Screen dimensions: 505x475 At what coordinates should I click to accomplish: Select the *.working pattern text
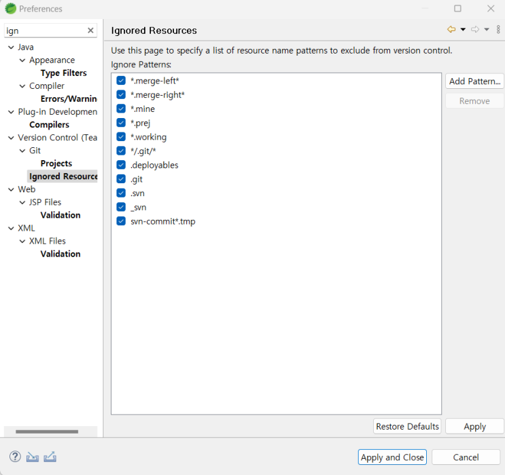pos(148,137)
